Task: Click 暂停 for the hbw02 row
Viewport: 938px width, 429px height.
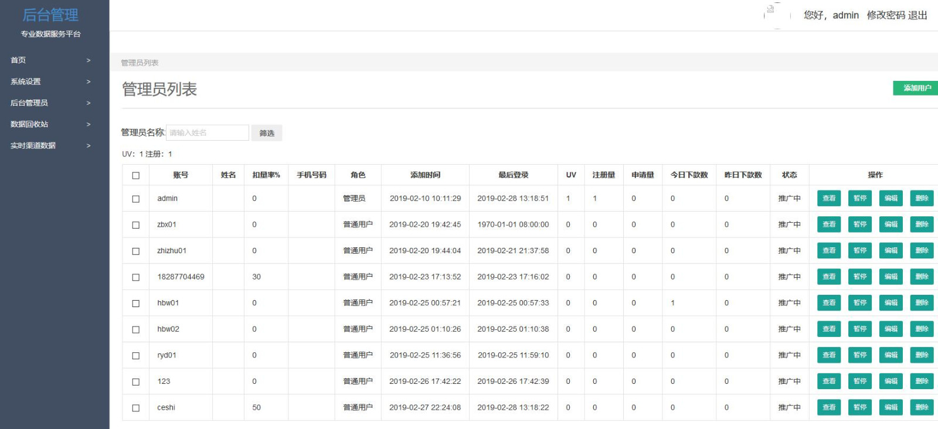Action: click(860, 329)
